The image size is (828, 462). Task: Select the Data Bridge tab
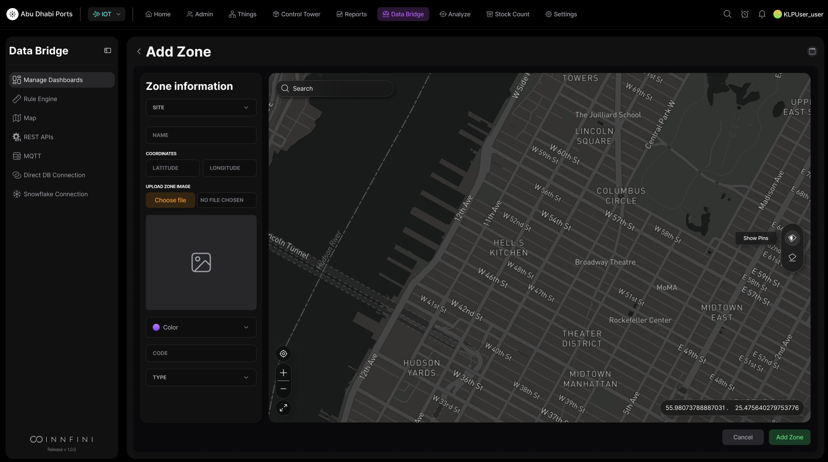(x=403, y=14)
